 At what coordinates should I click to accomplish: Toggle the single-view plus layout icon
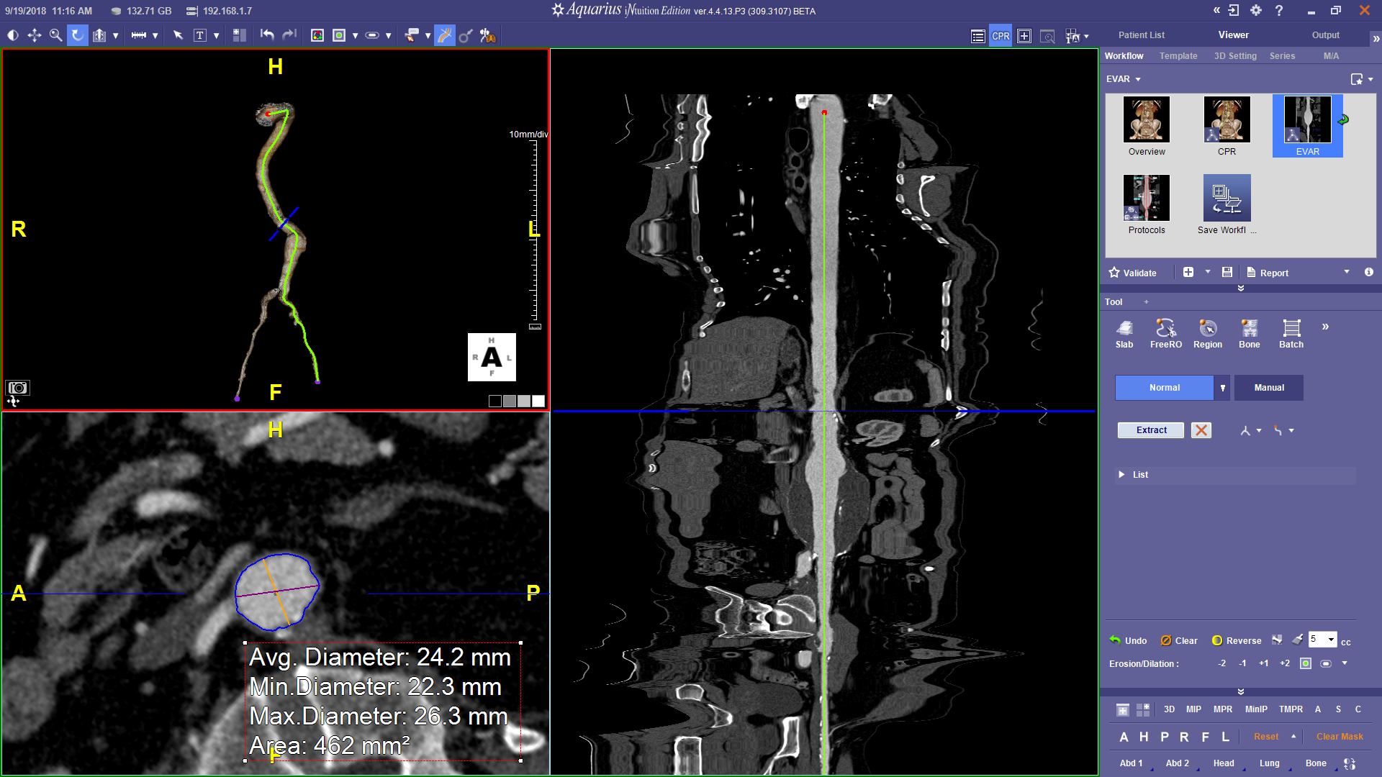pyautogui.click(x=1024, y=36)
